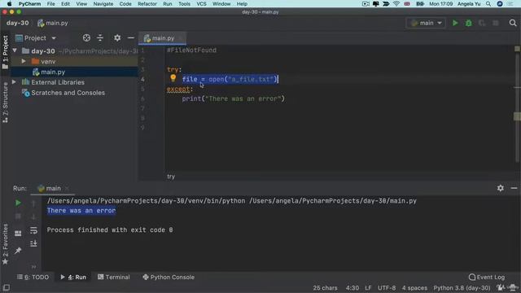Open the Wi-Fi status menu
The width and height of the screenshot is (521, 293).
click(x=396, y=4)
